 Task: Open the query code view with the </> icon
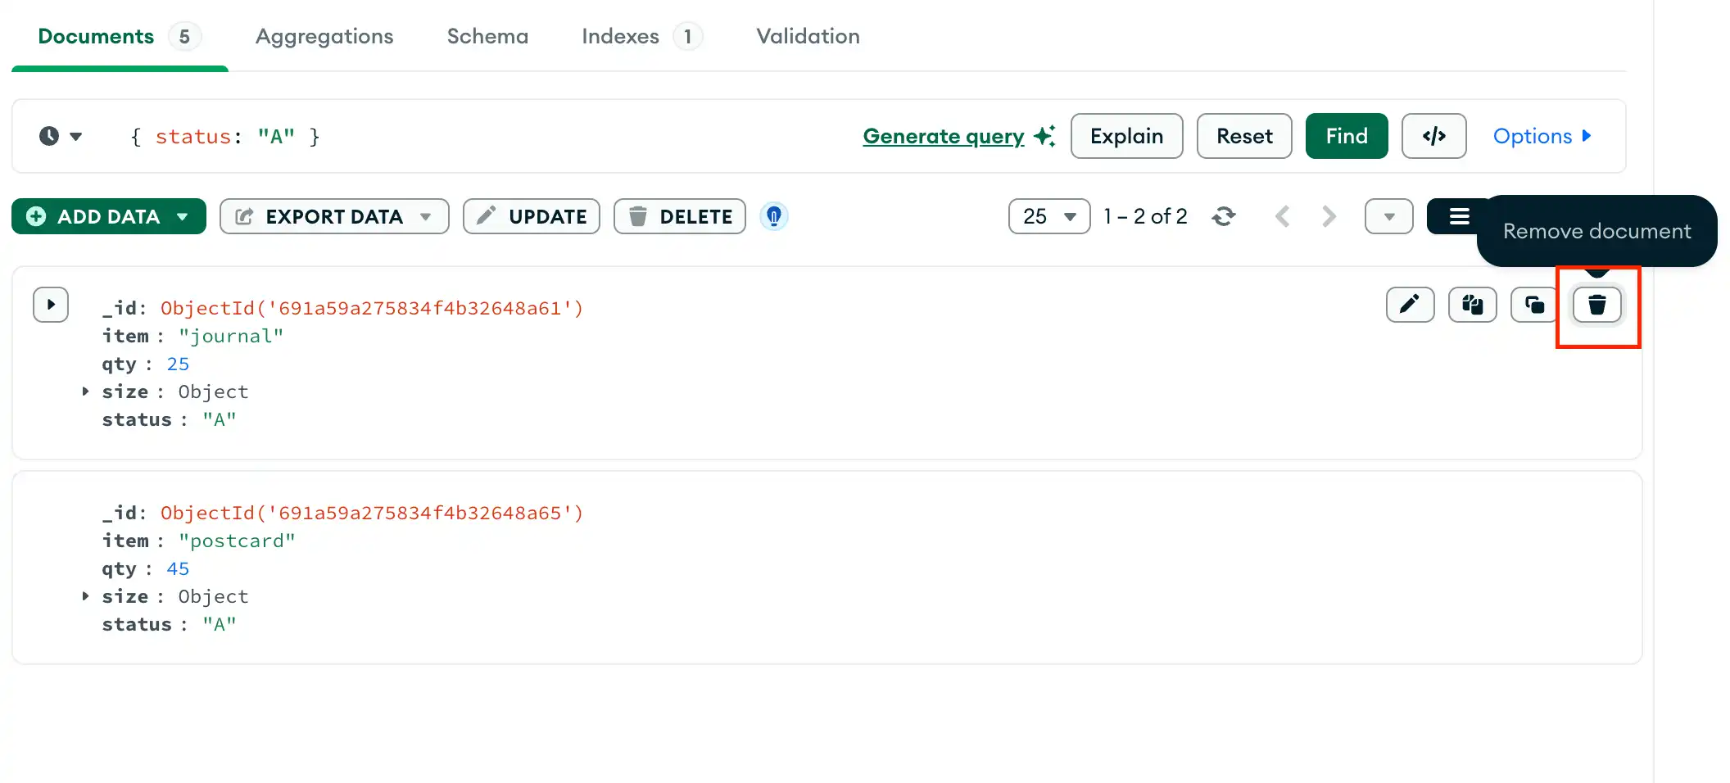(1433, 136)
